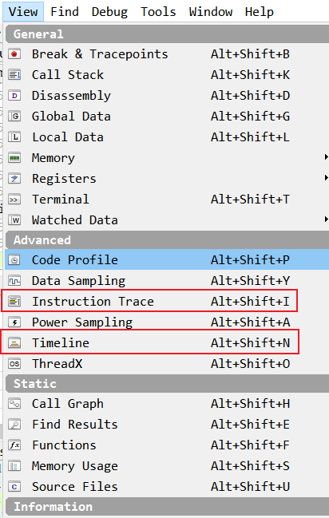Image resolution: width=329 pixels, height=518 pixels.
Task: Click the Disassembly D icon
Action: (x=14, y=96)
